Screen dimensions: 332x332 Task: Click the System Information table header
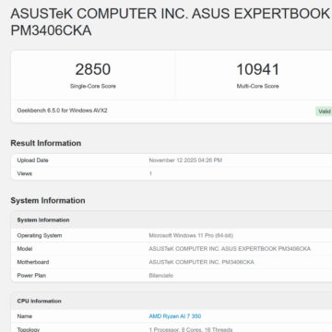coord(43,219)
